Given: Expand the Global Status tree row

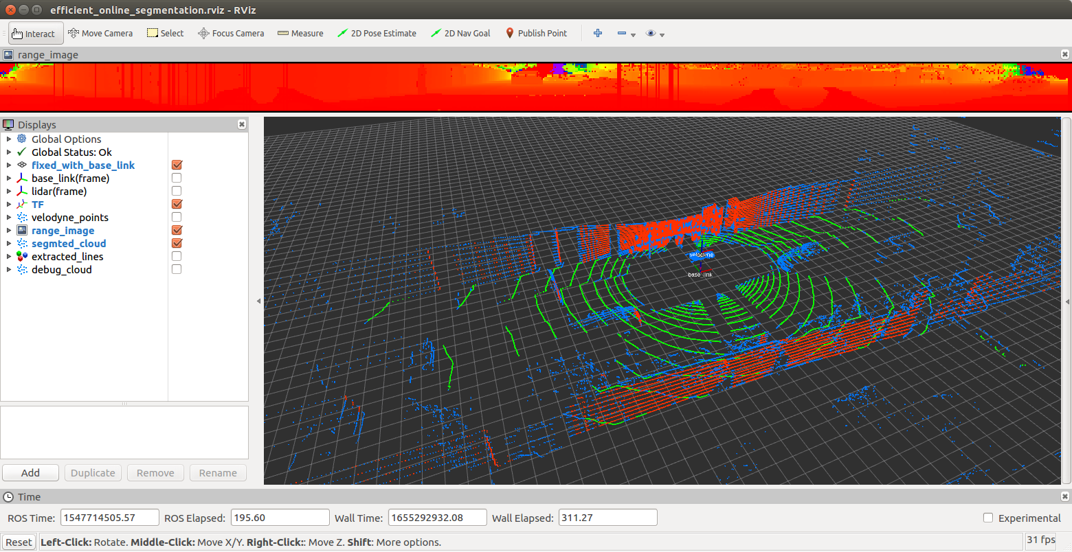Looking at the screenshot, I should (9, 152).
